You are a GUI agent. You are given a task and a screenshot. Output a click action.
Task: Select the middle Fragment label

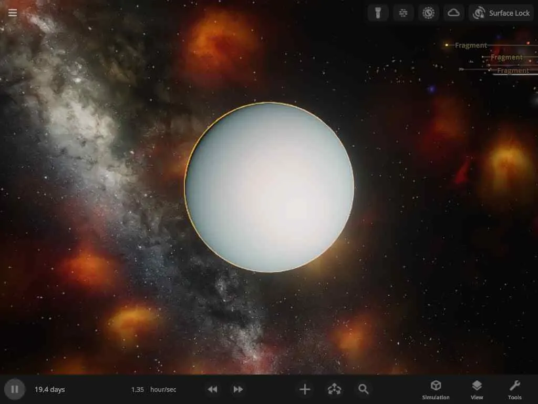(x=506, y=57)
